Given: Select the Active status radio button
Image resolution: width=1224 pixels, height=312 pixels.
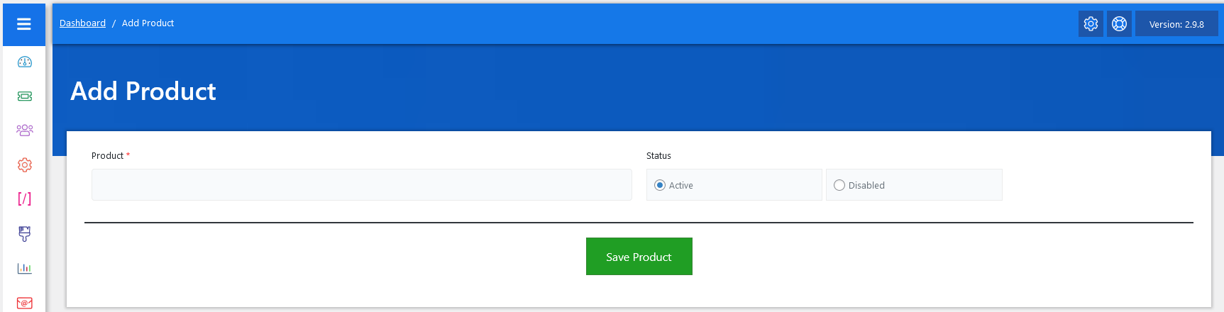Looking at the screenshot, I should [660, 185].
